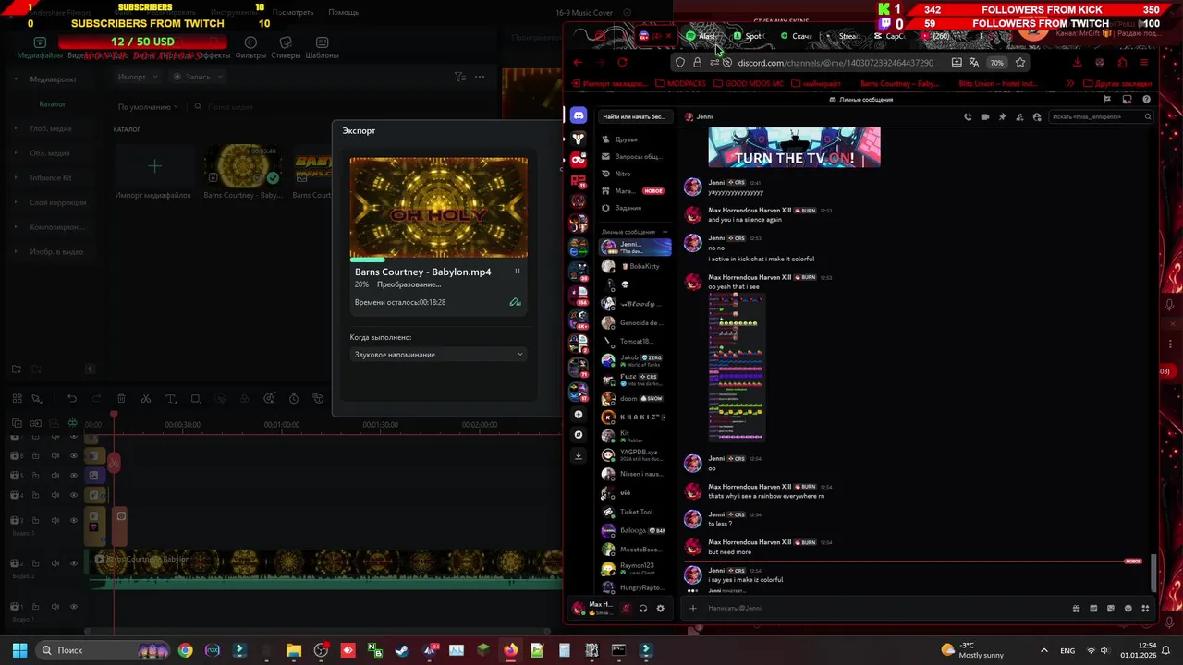Open Filmora Фильтры tab

[x=250, y=48]
